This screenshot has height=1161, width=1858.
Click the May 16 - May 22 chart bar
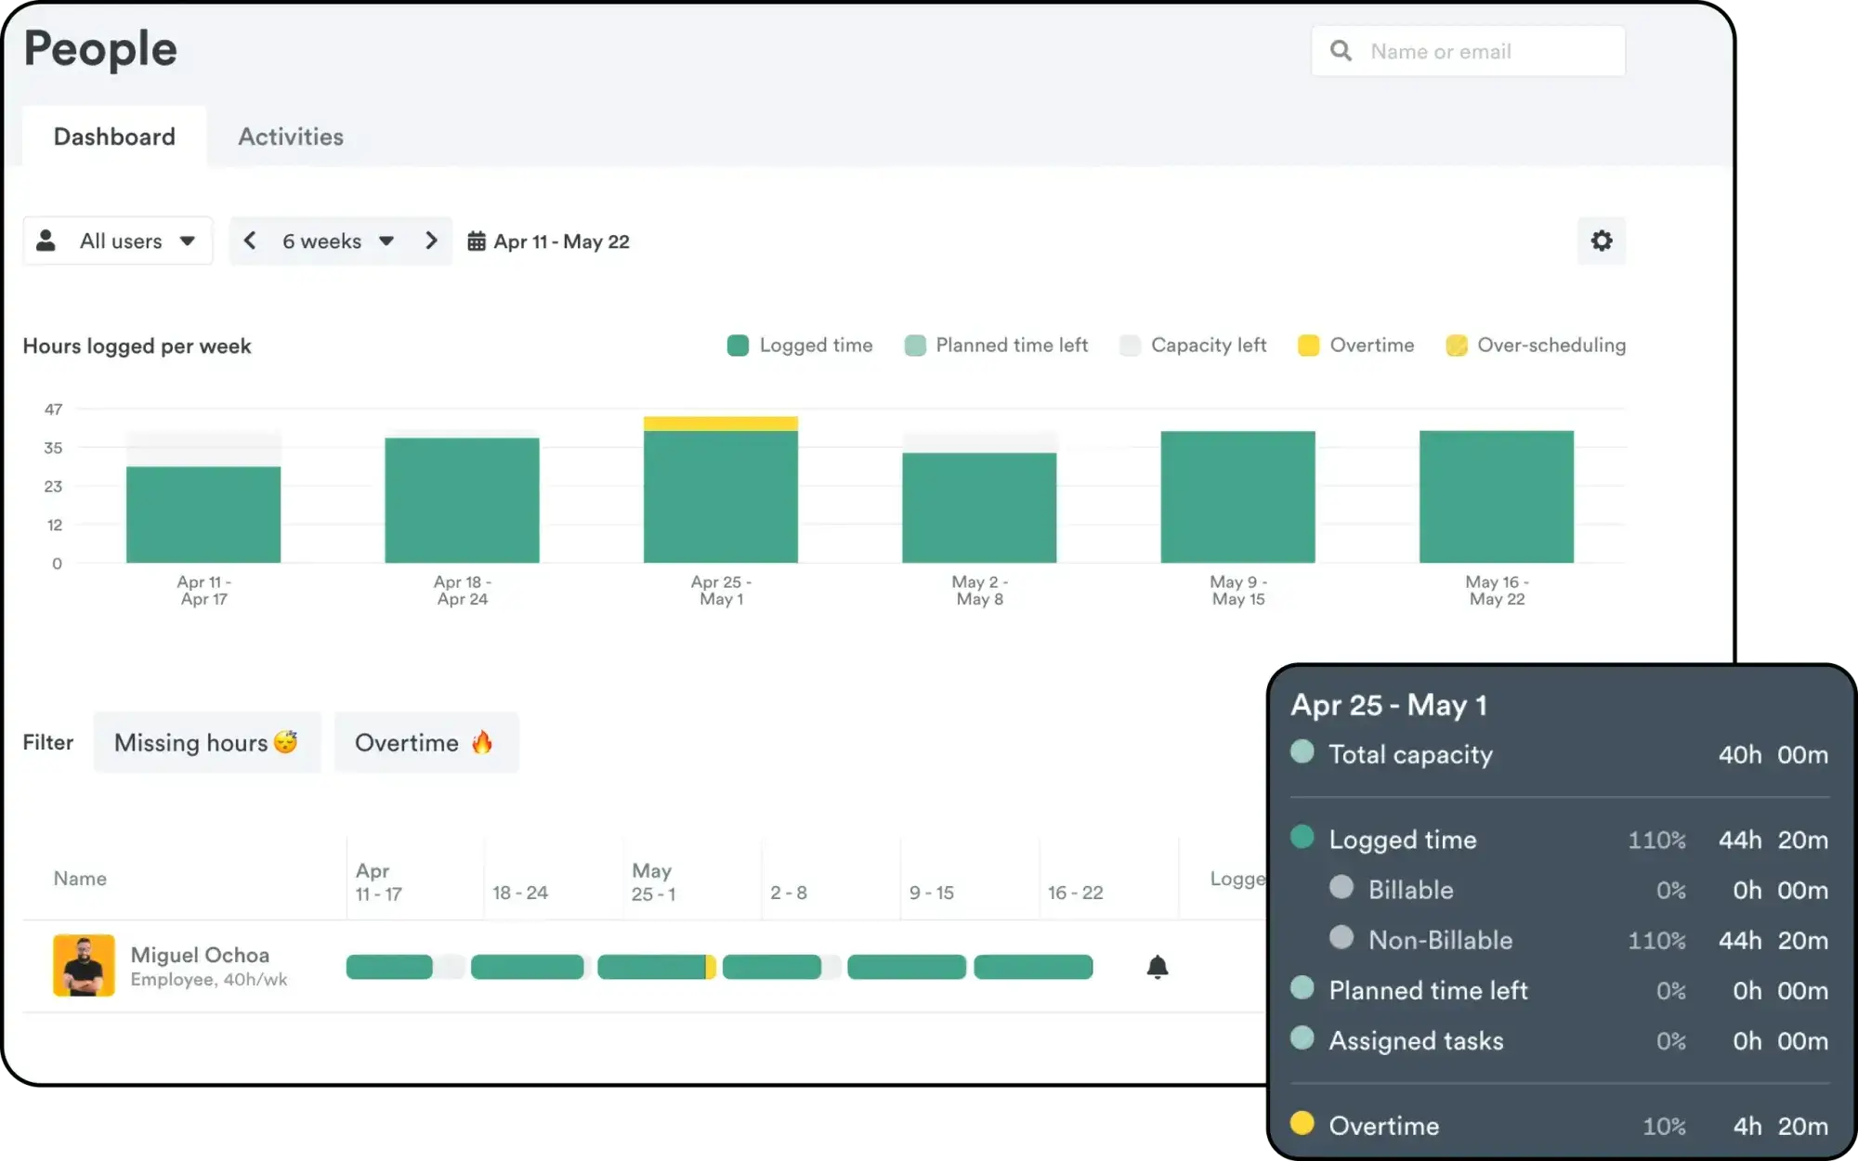pyautogui.click(x=1497, y=497)
